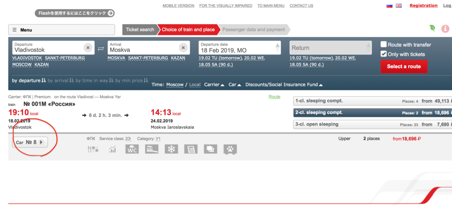This screenshot has height=206, width=452.
Task: Sort results by min price
Action: 132,81
